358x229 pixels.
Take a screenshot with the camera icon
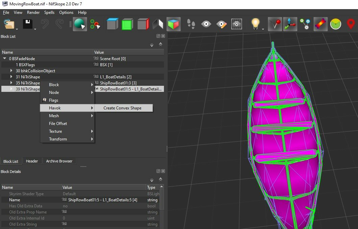(x=236, y=24)
